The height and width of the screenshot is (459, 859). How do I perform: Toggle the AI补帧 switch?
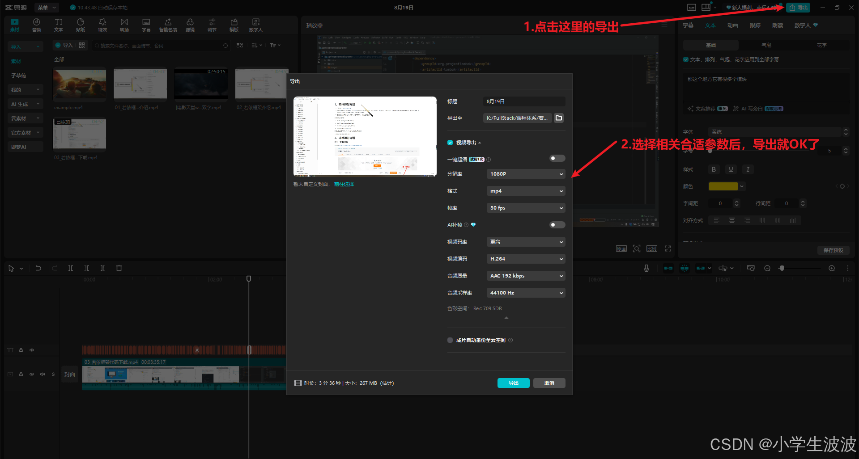[x=557, y=225]
